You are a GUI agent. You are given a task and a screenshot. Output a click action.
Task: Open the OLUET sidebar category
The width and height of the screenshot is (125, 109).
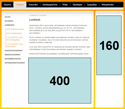point(8,17)
